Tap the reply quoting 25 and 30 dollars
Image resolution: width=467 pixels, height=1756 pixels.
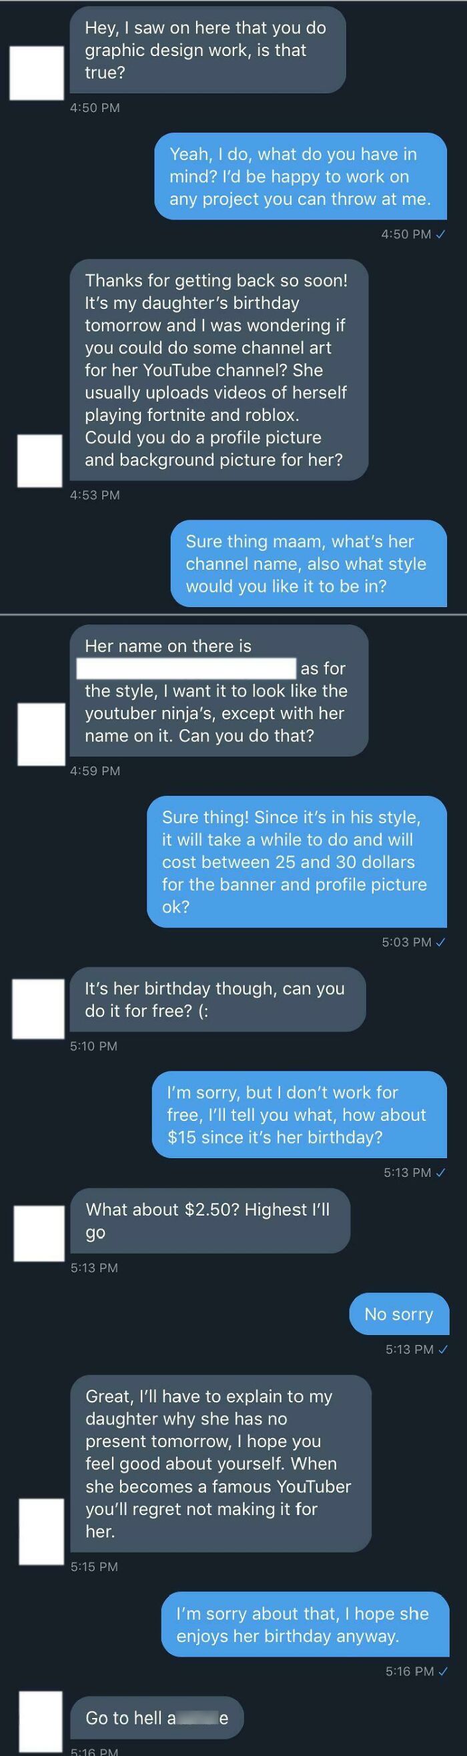(x=298, y=861)
